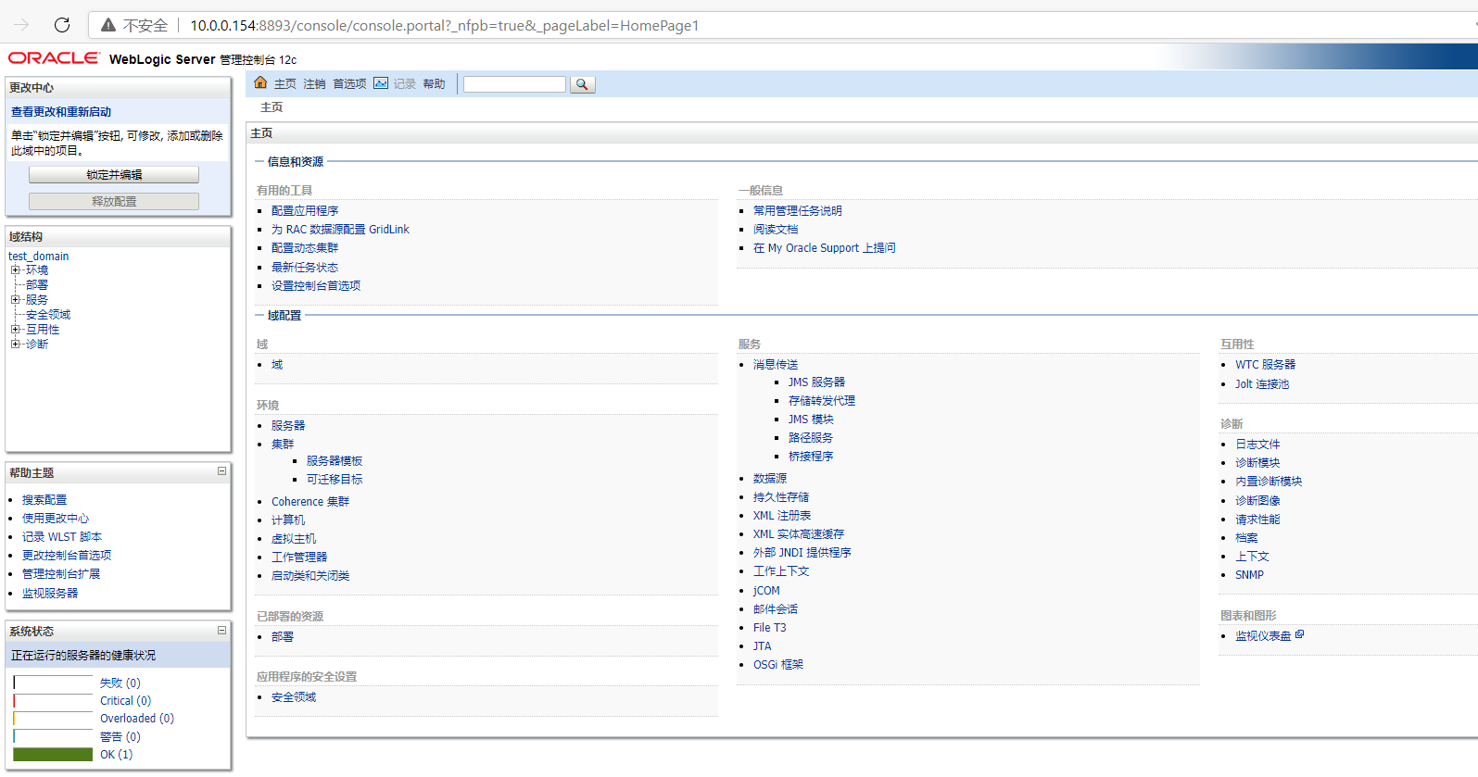Viewport: 1478px width, 777px height.
Task: Click the green OK health status bar
Action: pos(53,755)
